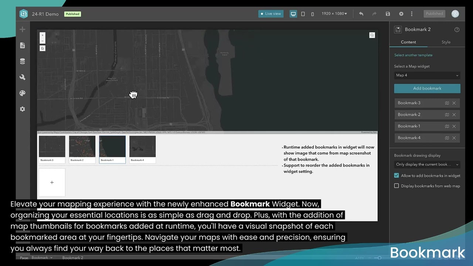This screenshot has height=266, width=473.
Task: Switch to the Style tab
Action: [x=446, y=42]
